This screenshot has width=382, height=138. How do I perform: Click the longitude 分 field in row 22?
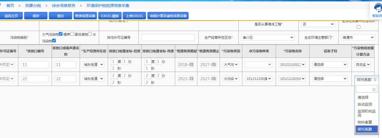(x=125, y=76)
